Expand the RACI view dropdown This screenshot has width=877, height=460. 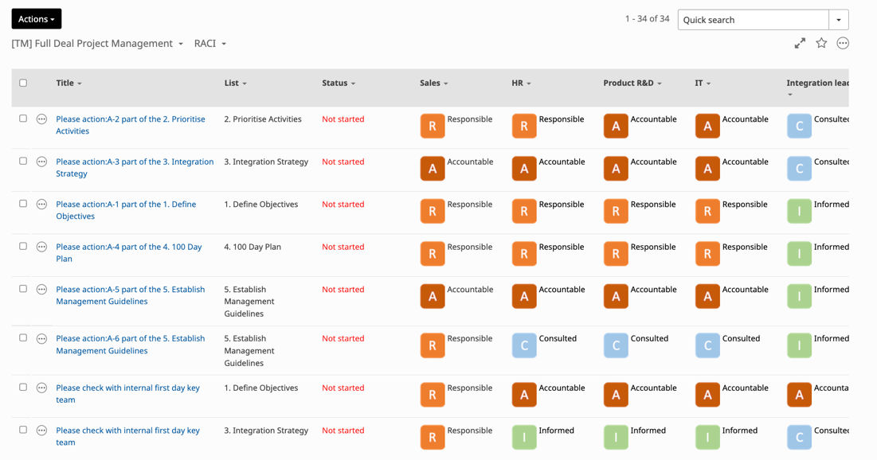click(x=210, y=44)
